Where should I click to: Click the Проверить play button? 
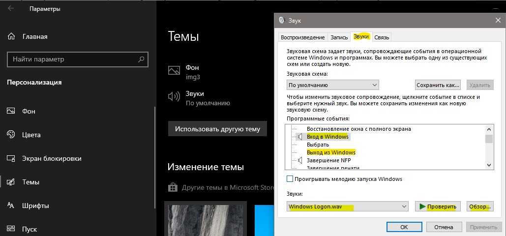438,206
